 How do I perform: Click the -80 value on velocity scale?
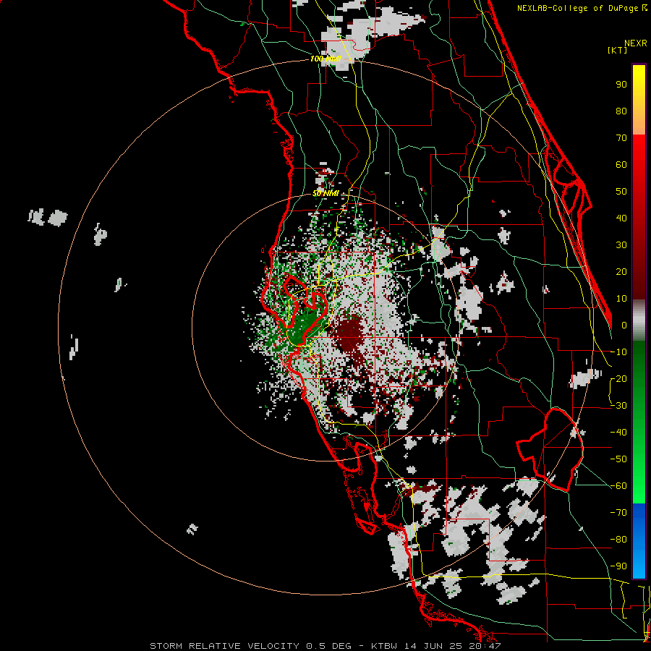click(618, 540)
